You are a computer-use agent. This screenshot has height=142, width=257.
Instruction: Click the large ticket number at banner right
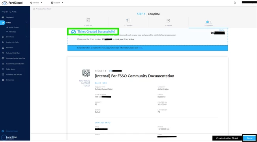click(218, 33)
